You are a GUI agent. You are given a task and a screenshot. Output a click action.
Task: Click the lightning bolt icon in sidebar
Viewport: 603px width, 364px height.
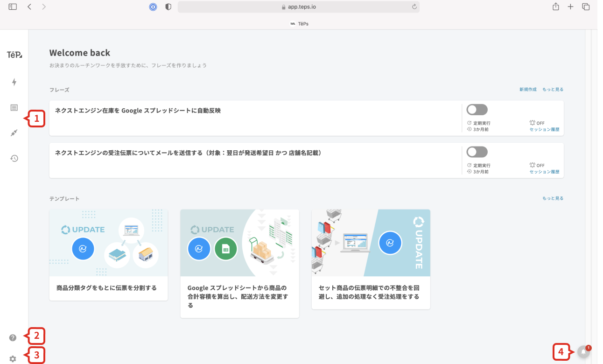14,83
